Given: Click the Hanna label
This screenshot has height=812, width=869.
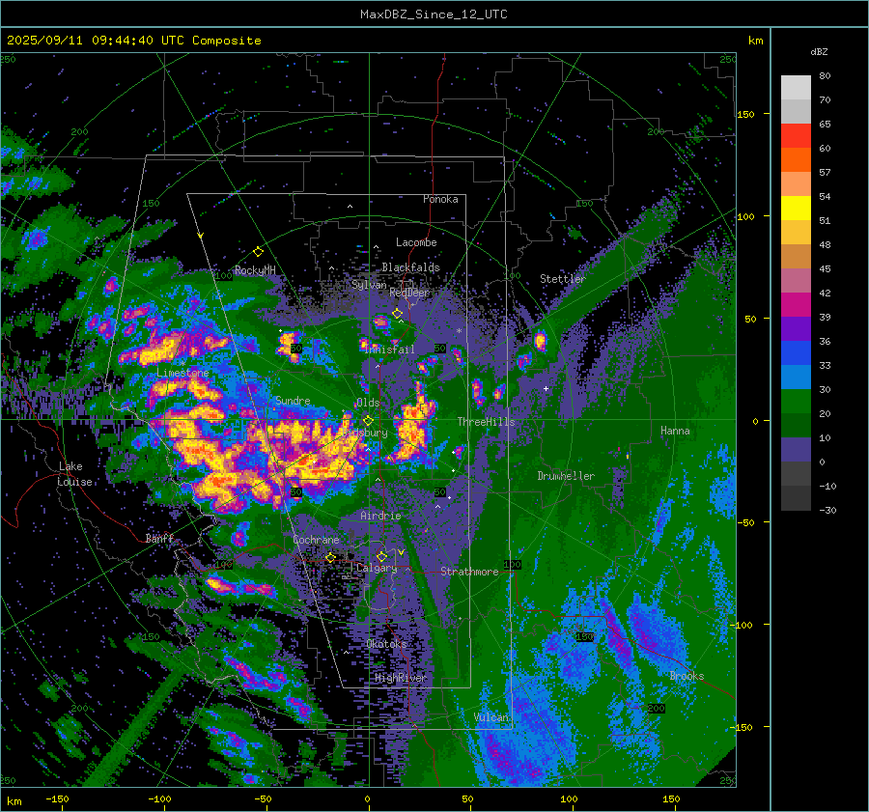Looking at the screenshot, I should pyautogui.click(x=675, y=431).
